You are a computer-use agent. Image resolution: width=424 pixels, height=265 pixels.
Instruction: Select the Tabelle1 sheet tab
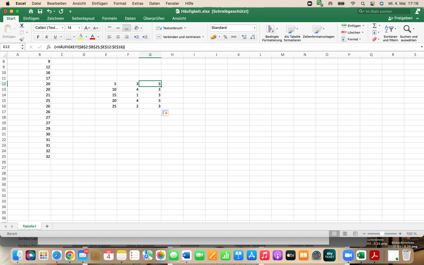coord(29,226)
